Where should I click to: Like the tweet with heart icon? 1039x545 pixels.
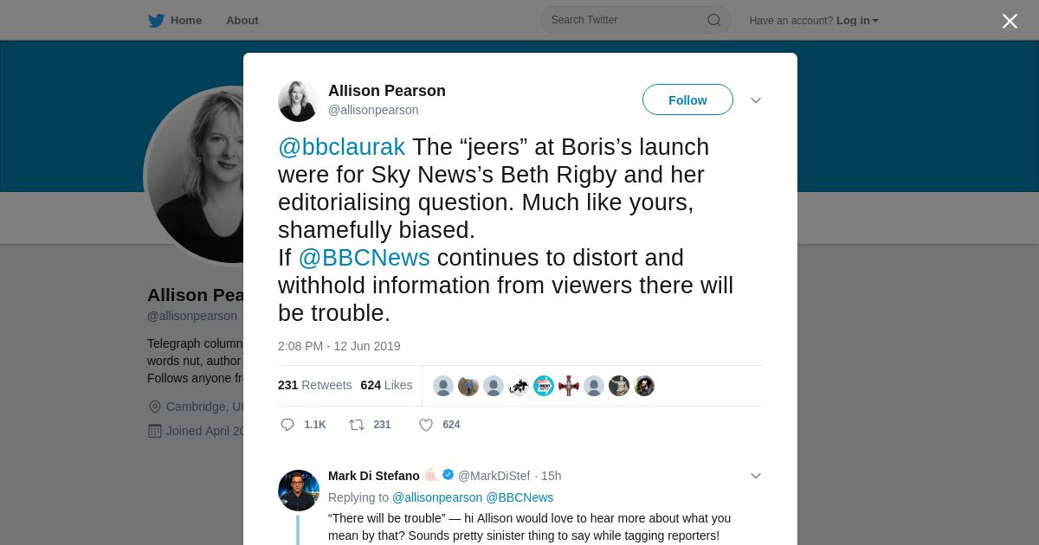pyautogui.click(x=426, y=425)
